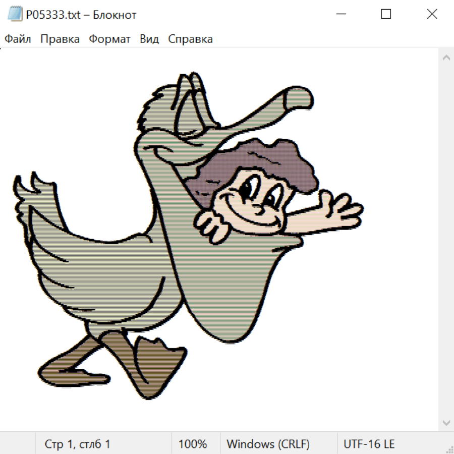The width and height of the screenshot is (454, 454).
Task: Click the 100% zoom indicator in the status bar
Action: tap(193, 444)
